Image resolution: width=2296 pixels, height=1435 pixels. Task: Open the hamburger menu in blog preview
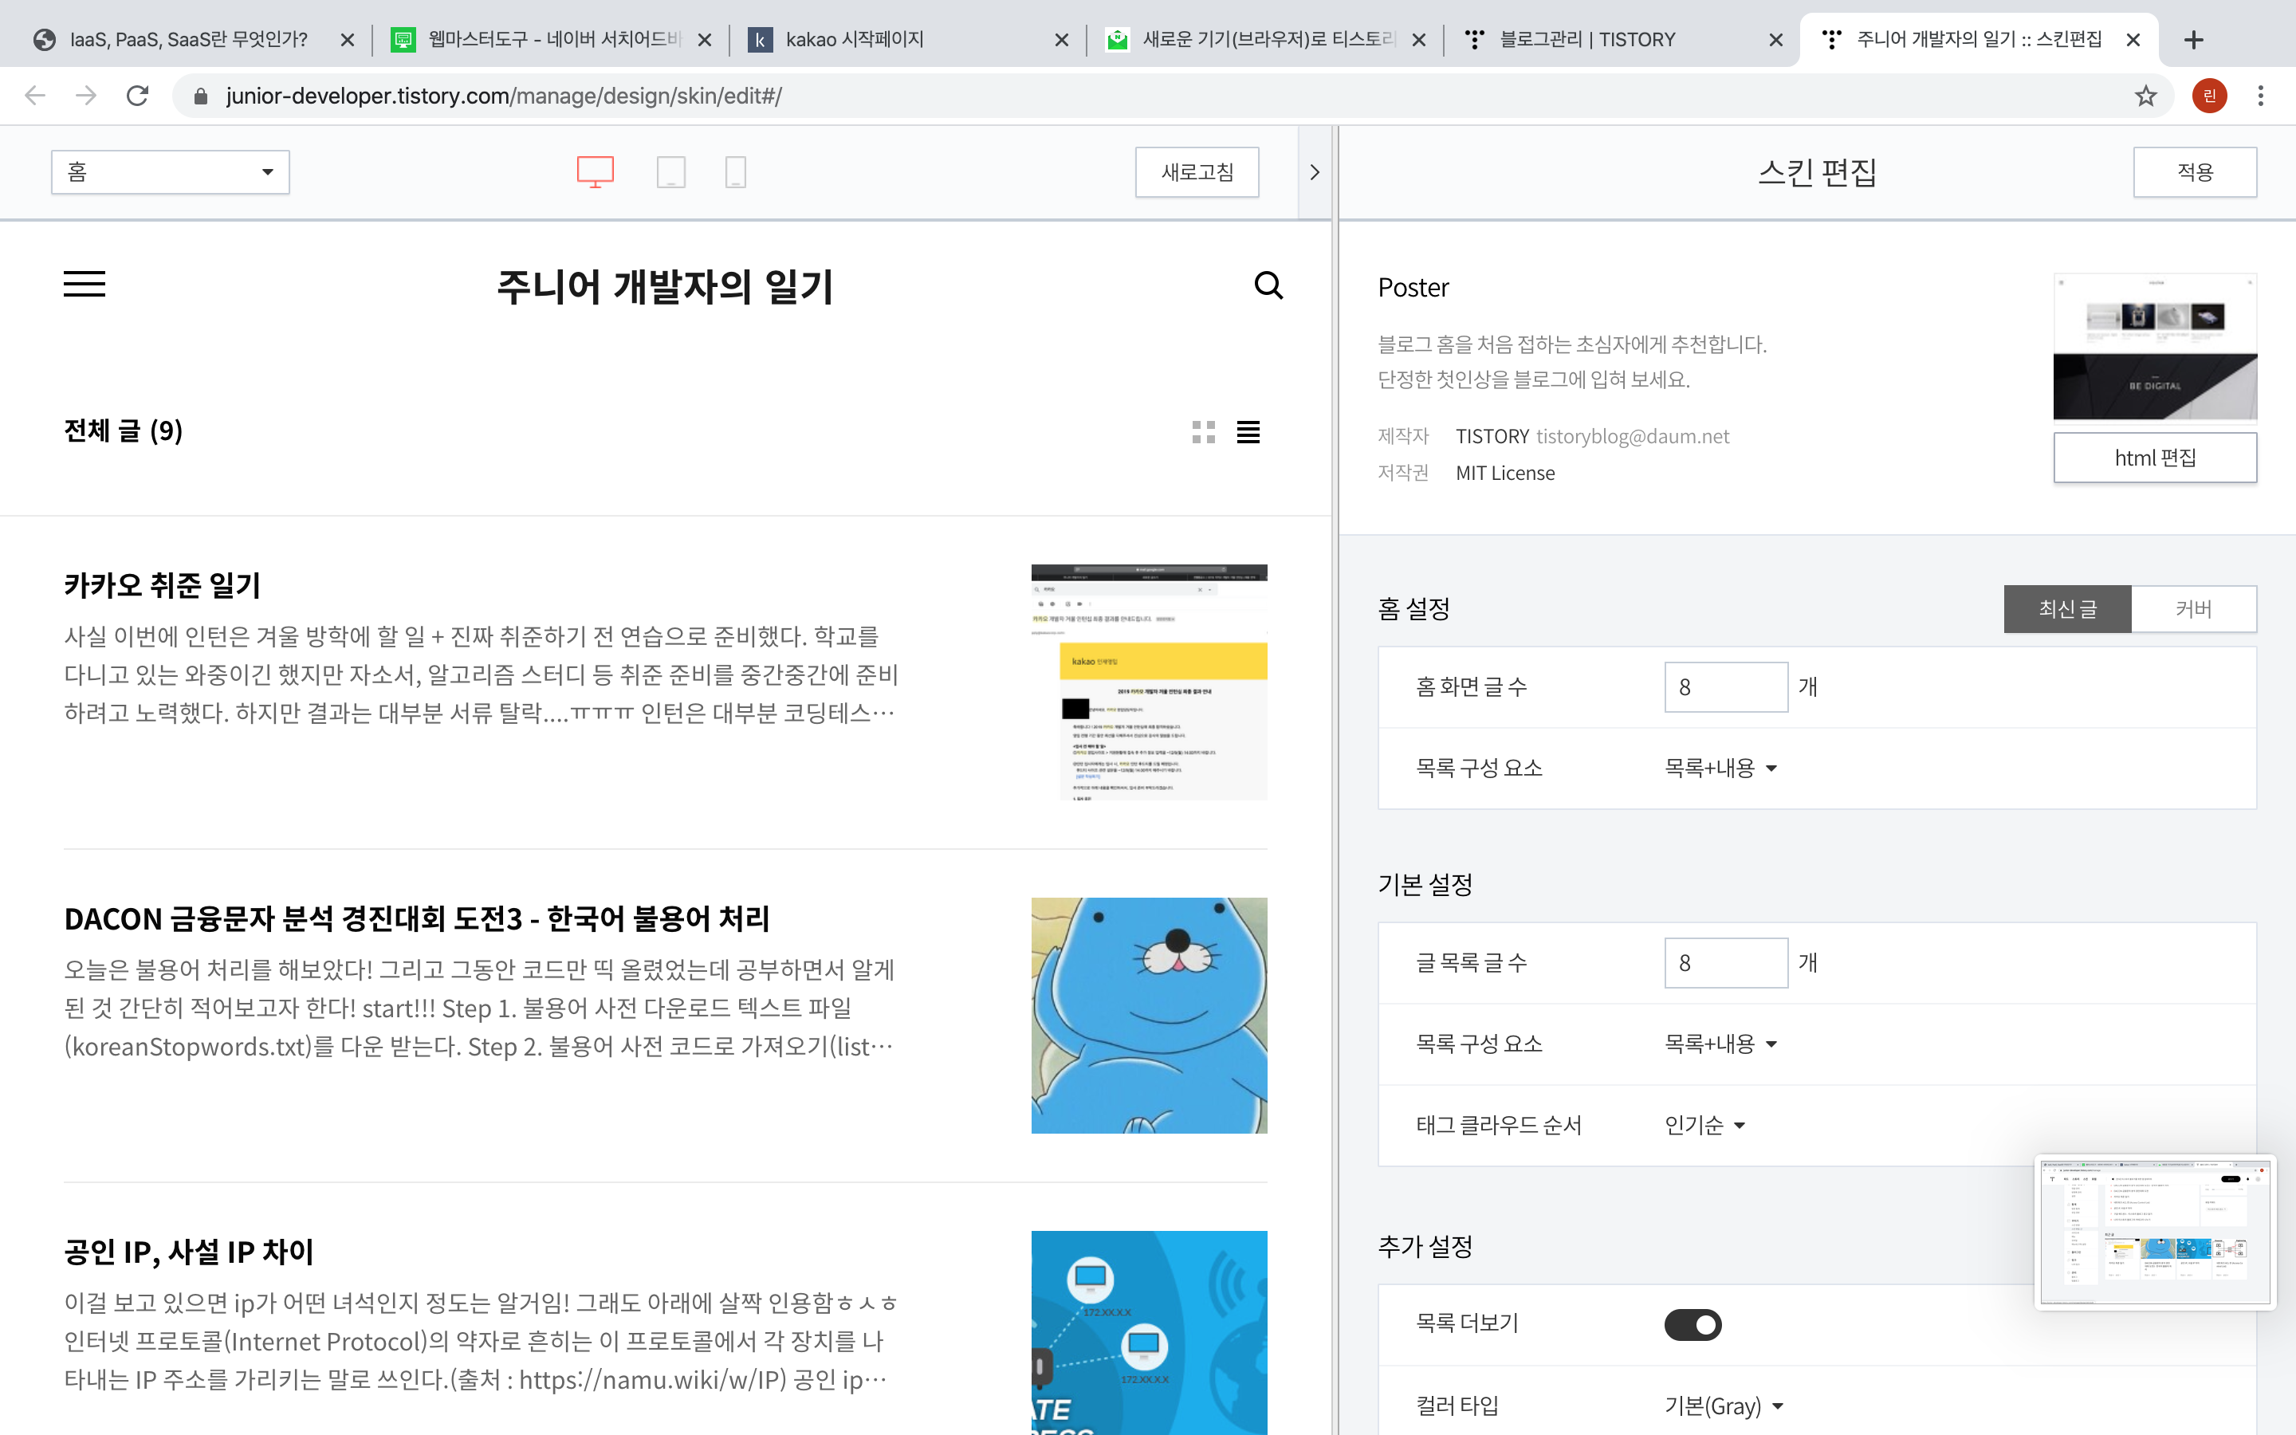pos(85,284)
